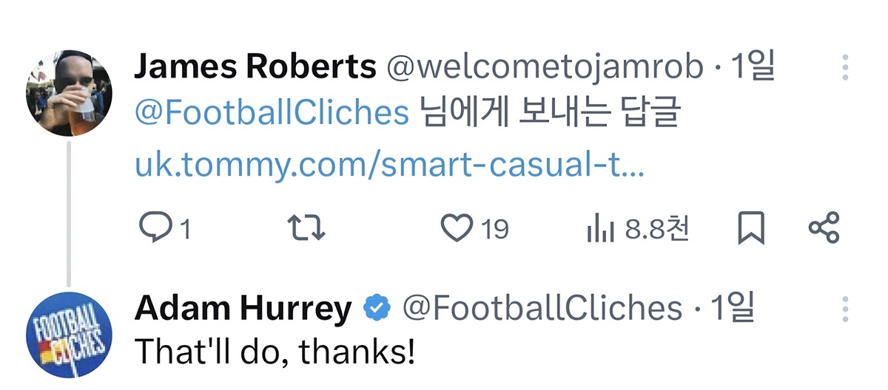Reply to James Roberts' tweet
Viewport: 888px width, 390px height.
(154, 229)
